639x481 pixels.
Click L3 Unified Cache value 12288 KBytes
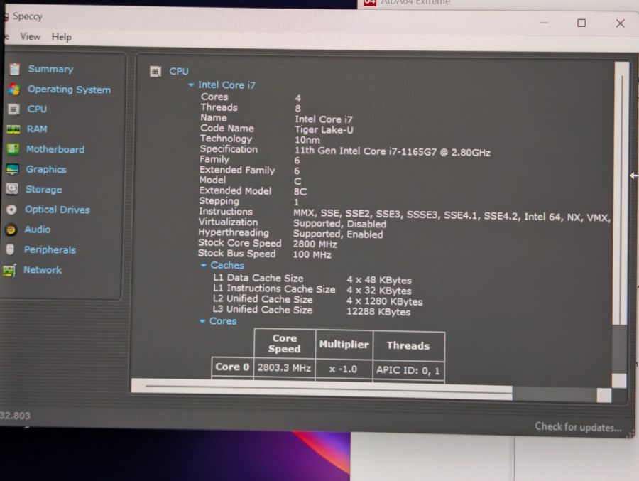[378, 312]
